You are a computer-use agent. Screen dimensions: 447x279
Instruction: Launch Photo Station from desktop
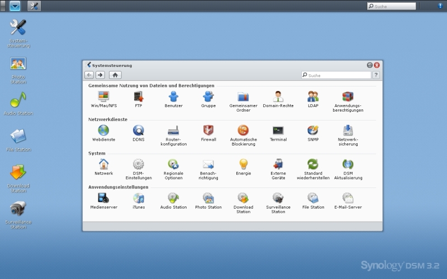(18, 64)
